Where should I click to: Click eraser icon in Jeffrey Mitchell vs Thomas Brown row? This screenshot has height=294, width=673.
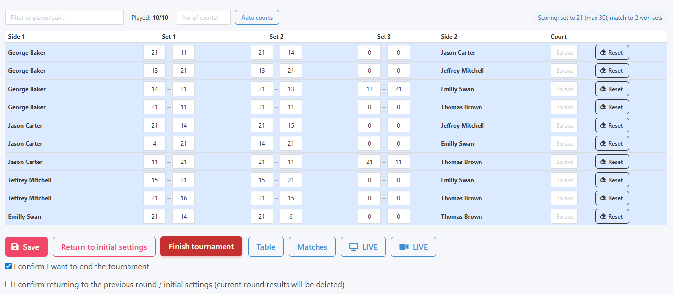coord(603,198)
